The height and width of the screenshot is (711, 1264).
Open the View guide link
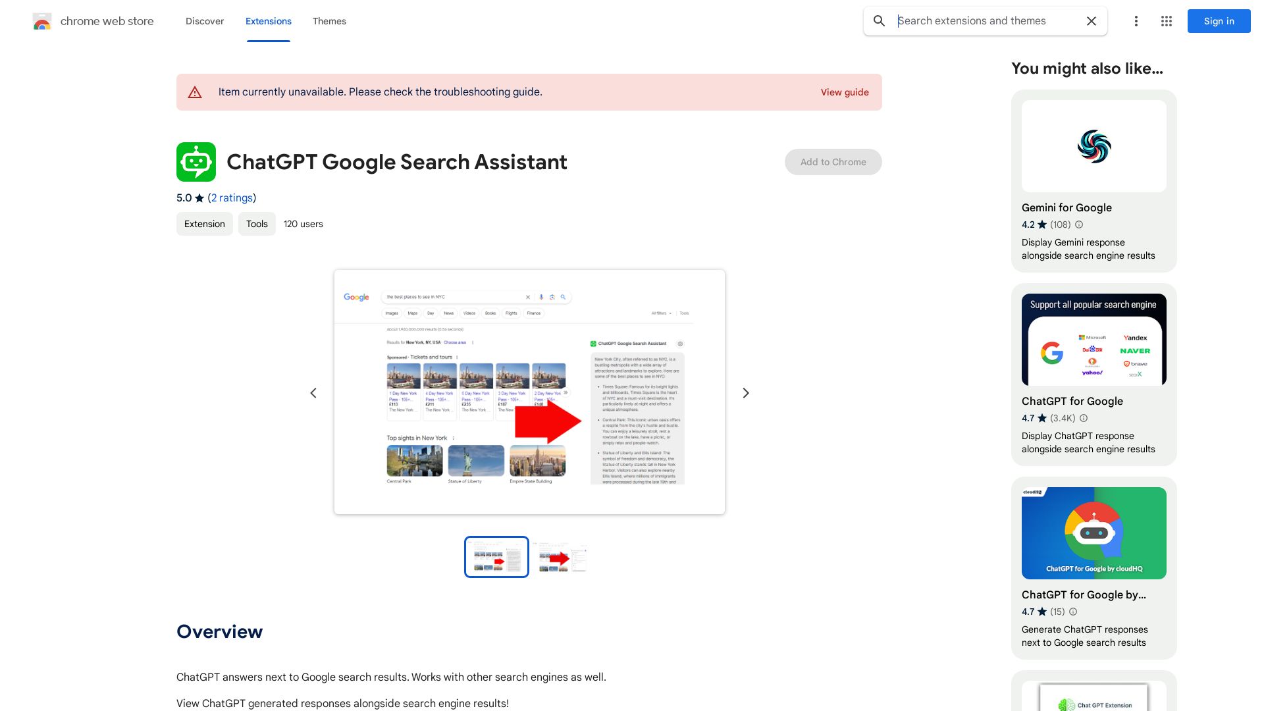click(x=845, y=92)
